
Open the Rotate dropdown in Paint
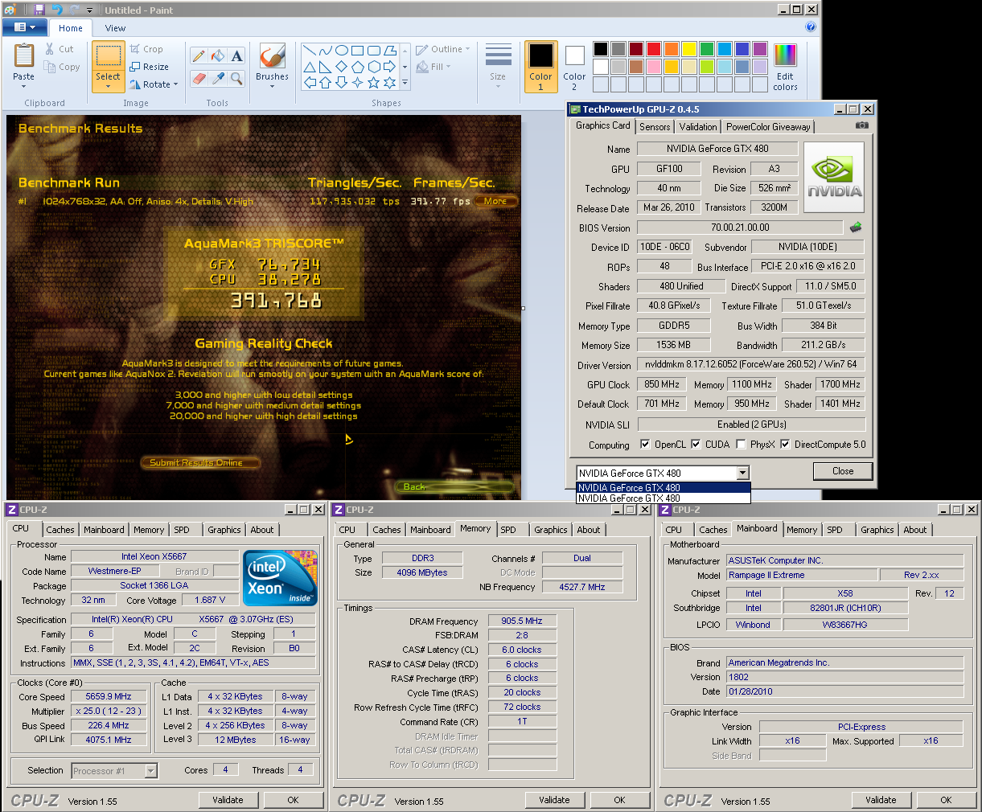tap(154, 84)
